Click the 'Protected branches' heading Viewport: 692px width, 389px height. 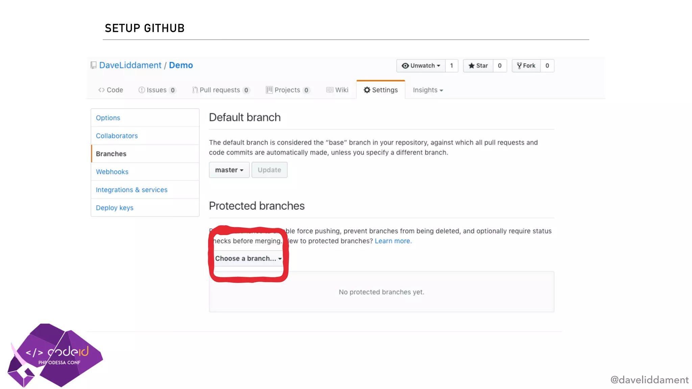pyautogui.click(x=257, y=206)
